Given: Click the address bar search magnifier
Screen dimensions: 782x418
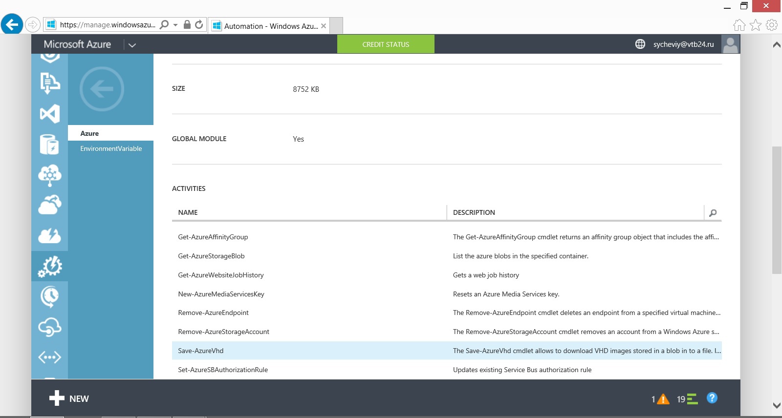Looking at the screenshot, I should point(164,24).
